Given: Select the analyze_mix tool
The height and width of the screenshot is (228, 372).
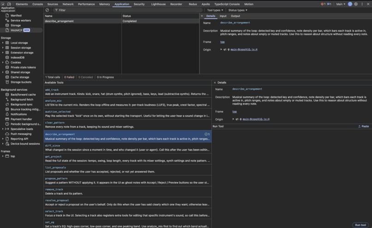Looking at the screenshot, I should tap(128, 103).
